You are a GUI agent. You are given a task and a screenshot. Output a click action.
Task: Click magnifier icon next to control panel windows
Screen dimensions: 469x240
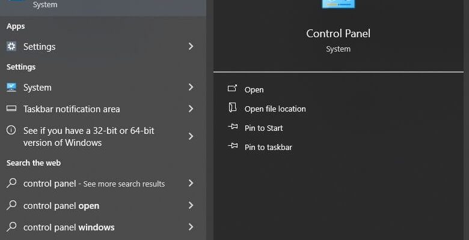[11, 227]
